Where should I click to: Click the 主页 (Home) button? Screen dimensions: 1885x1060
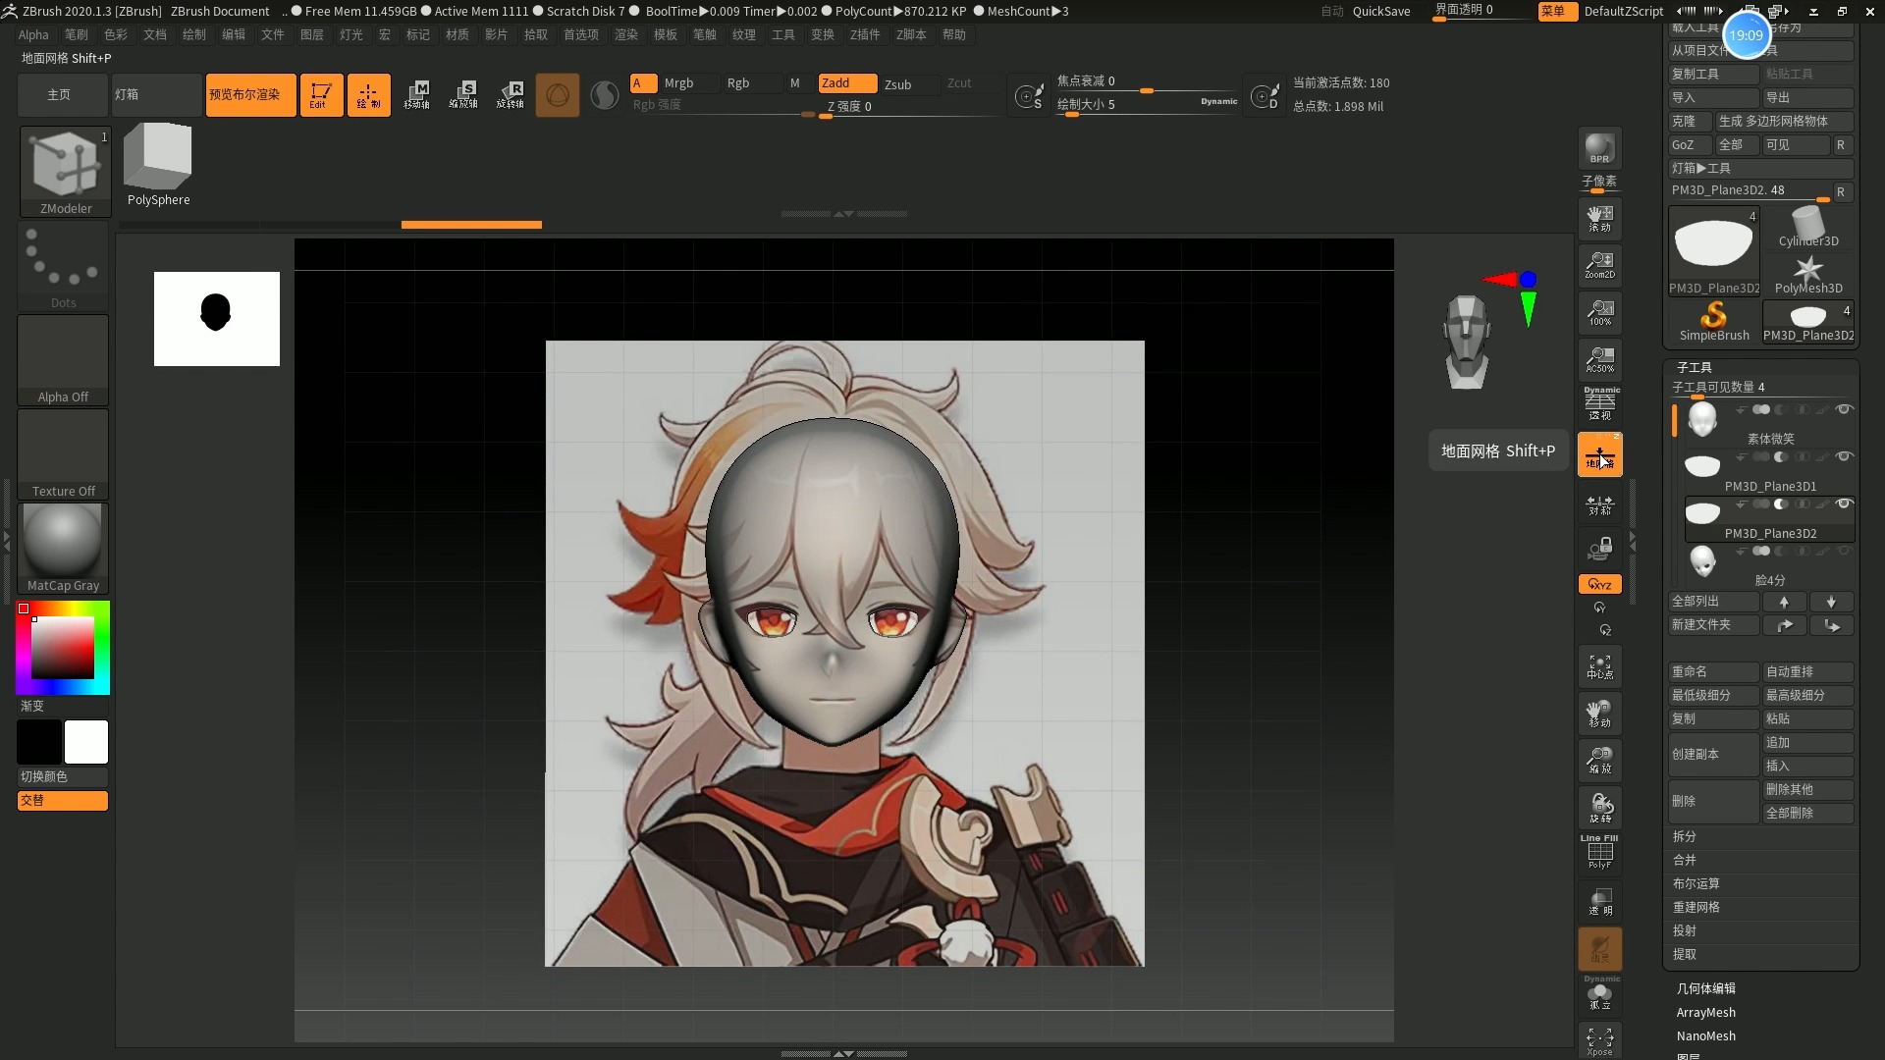click(x=61, y=95)
